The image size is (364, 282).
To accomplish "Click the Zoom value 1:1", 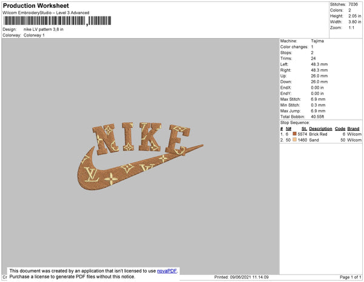I will coord(351,28).
